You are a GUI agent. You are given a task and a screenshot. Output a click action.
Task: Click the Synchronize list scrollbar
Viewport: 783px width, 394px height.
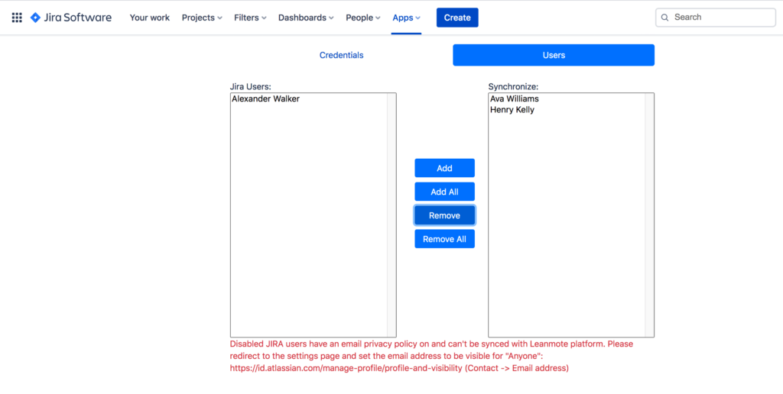click(x=649, y=215)
